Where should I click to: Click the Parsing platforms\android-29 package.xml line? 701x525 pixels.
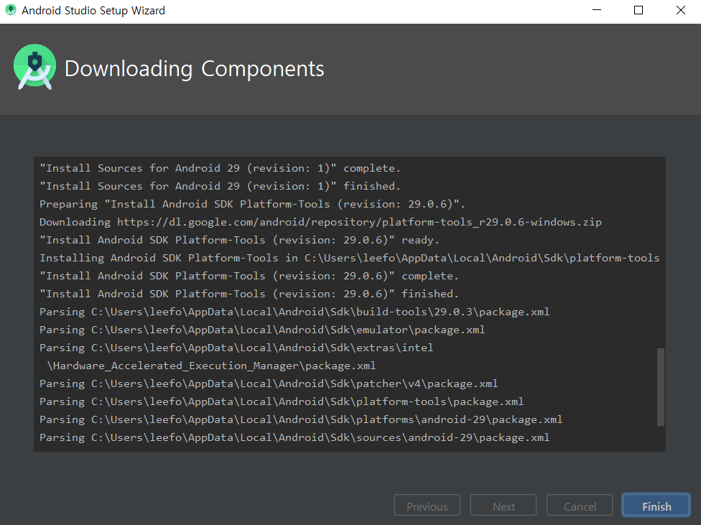[x=301, y=419]
